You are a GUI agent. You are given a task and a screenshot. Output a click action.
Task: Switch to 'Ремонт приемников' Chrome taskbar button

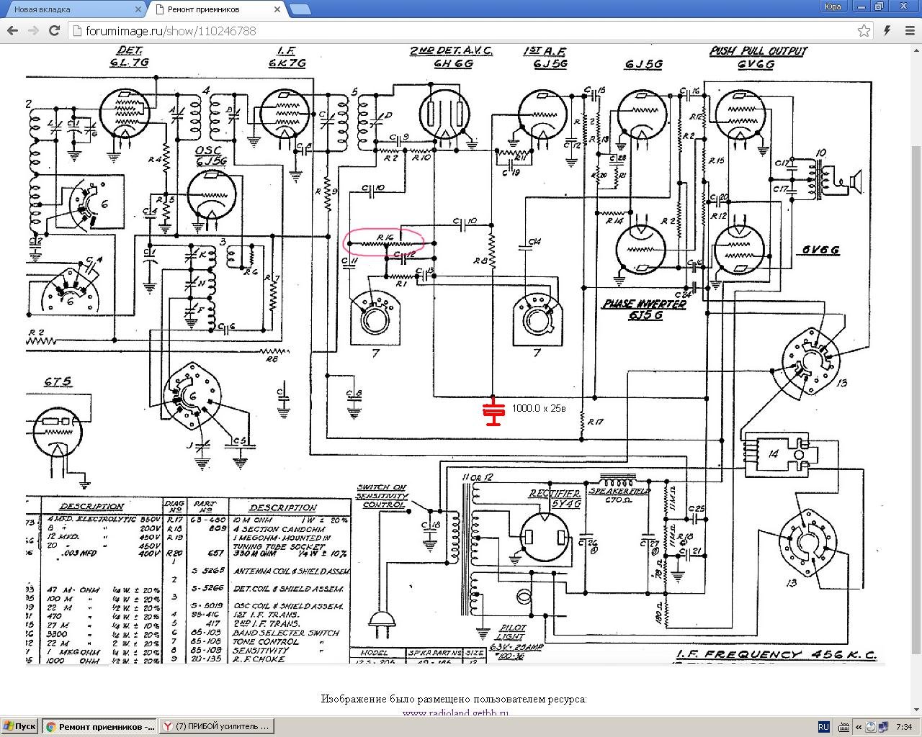99,727
